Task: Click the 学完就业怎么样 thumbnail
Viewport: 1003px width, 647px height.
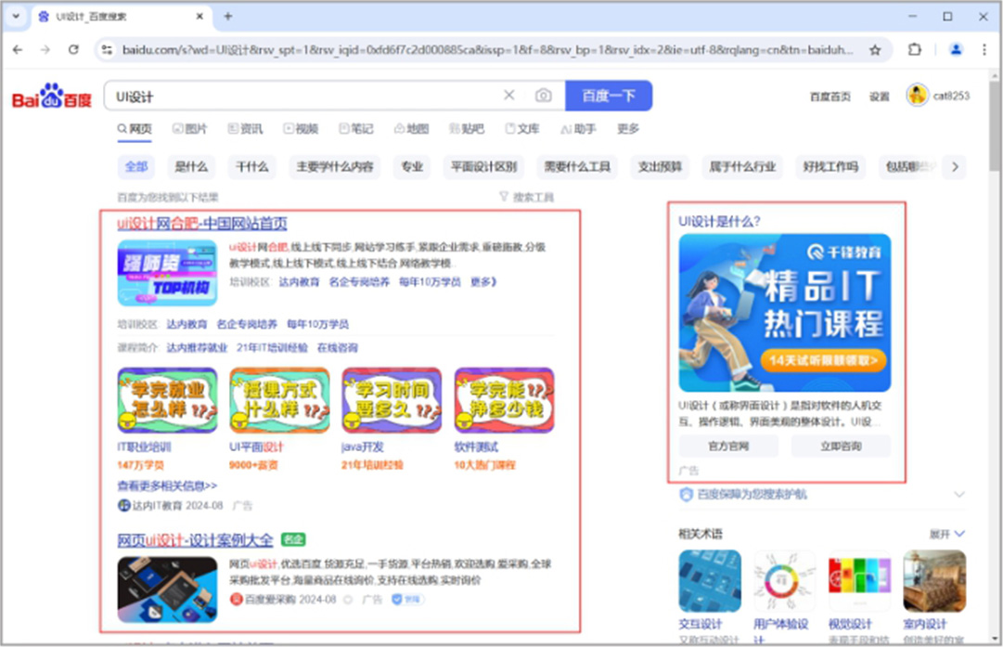Action: [168, 401]
